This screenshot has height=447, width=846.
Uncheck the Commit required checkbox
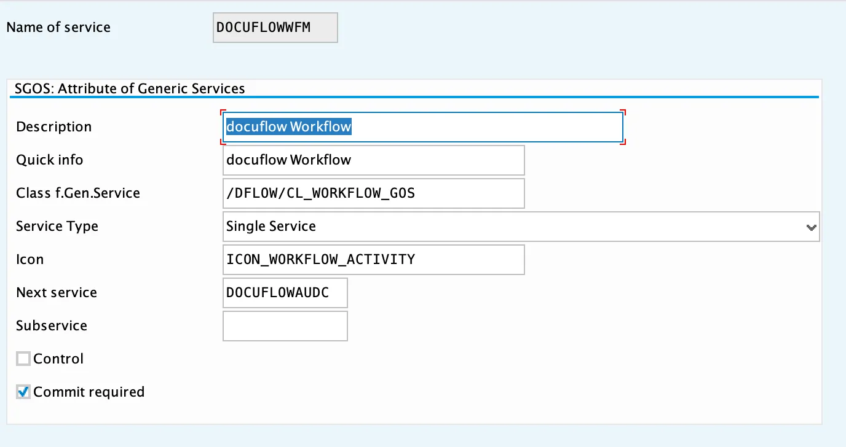coord(23,392)
